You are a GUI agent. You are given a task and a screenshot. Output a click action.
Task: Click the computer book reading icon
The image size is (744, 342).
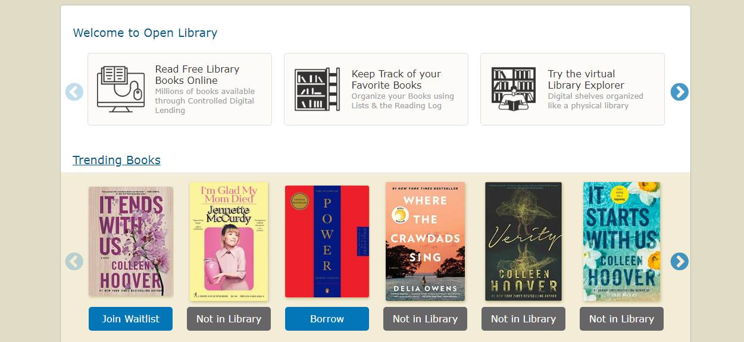tap(121, 89)
